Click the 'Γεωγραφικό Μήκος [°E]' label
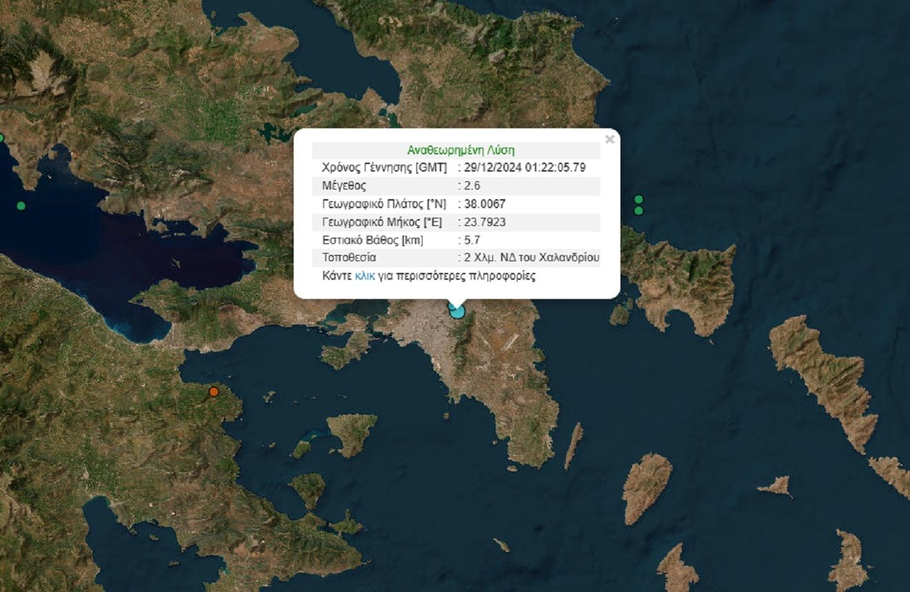The height and width of the screenshot is (592, 910). coord(382,222)
